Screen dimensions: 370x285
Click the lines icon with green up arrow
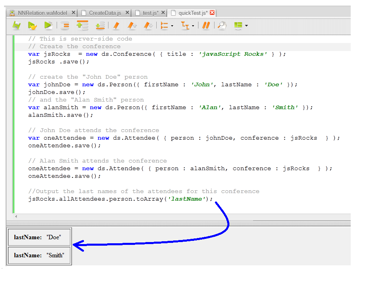[82, 26]
